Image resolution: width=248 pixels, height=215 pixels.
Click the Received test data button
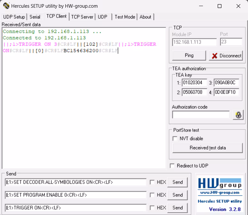pos(207,148)
